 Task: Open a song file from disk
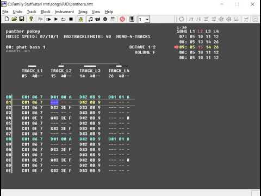click(14, 19)
